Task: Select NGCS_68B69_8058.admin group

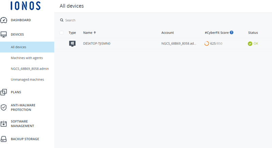Action: click(x=30, y=69)
